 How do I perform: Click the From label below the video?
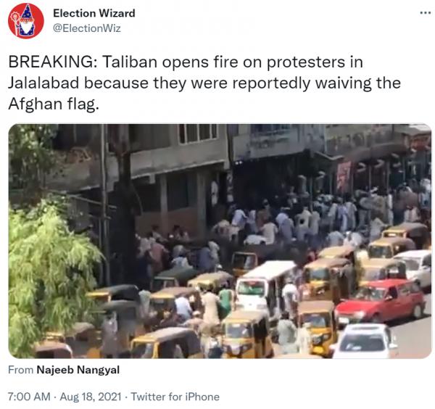coord(20,370)
